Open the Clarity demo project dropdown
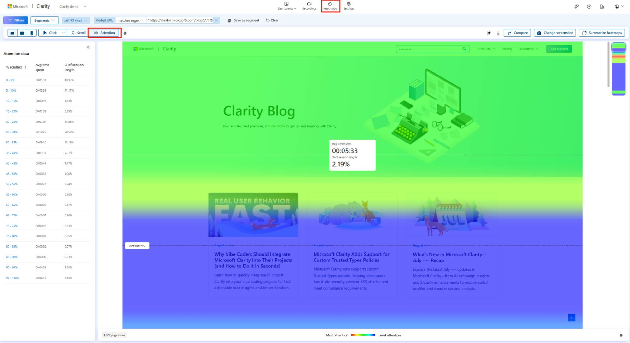This screenshot has height=343, width=630. point(72,6)
